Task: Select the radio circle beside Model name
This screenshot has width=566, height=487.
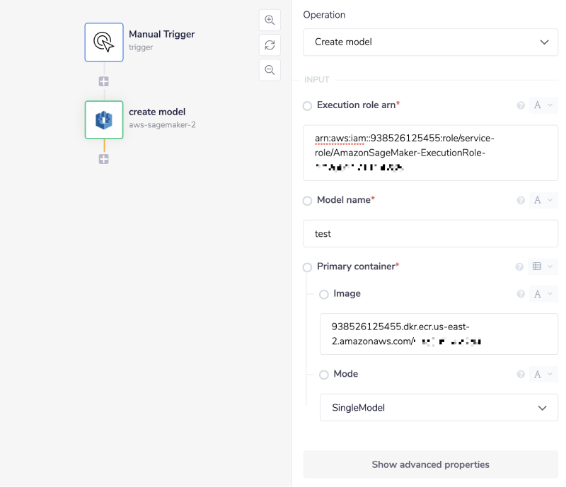Action: click(x=307, y=200)
